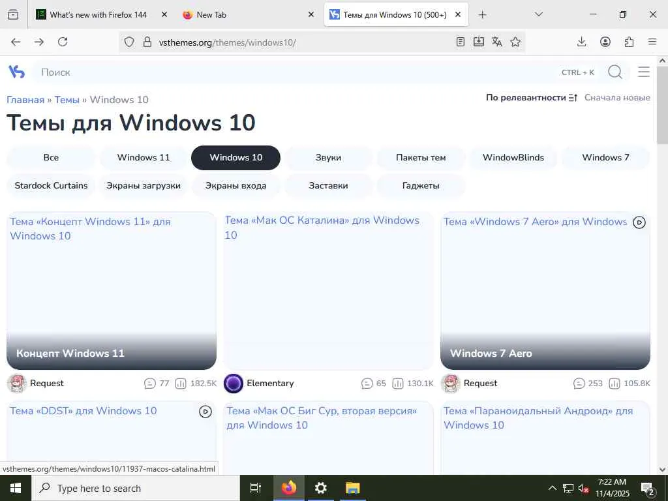
Task: Go to Темы breadcrumb link
Action: coord(67,100)
